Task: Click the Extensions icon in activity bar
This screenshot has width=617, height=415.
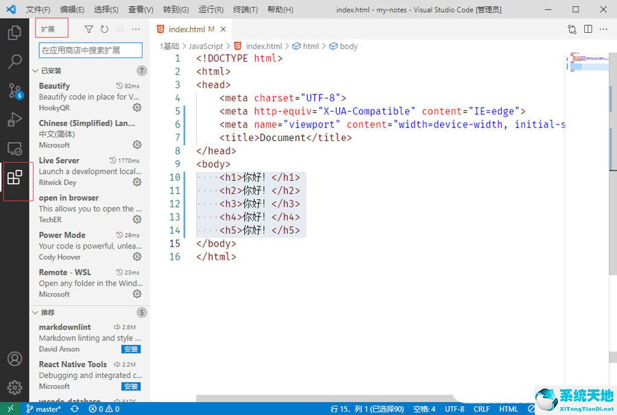Action: [x=15, y=181]
